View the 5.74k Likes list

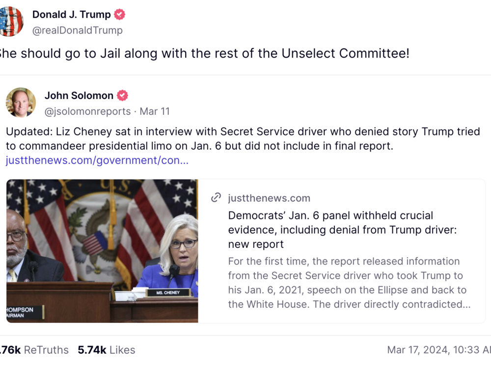107,350
